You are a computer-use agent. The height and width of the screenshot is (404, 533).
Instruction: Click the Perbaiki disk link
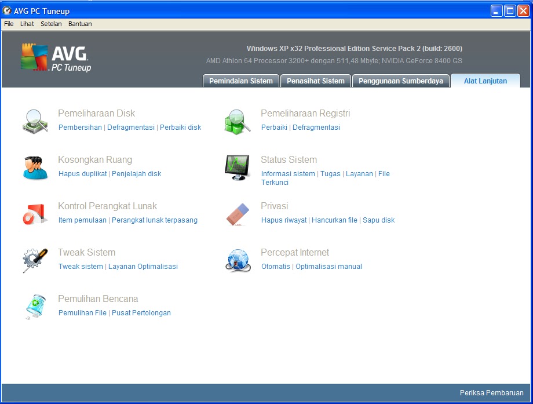pos(181,127)
